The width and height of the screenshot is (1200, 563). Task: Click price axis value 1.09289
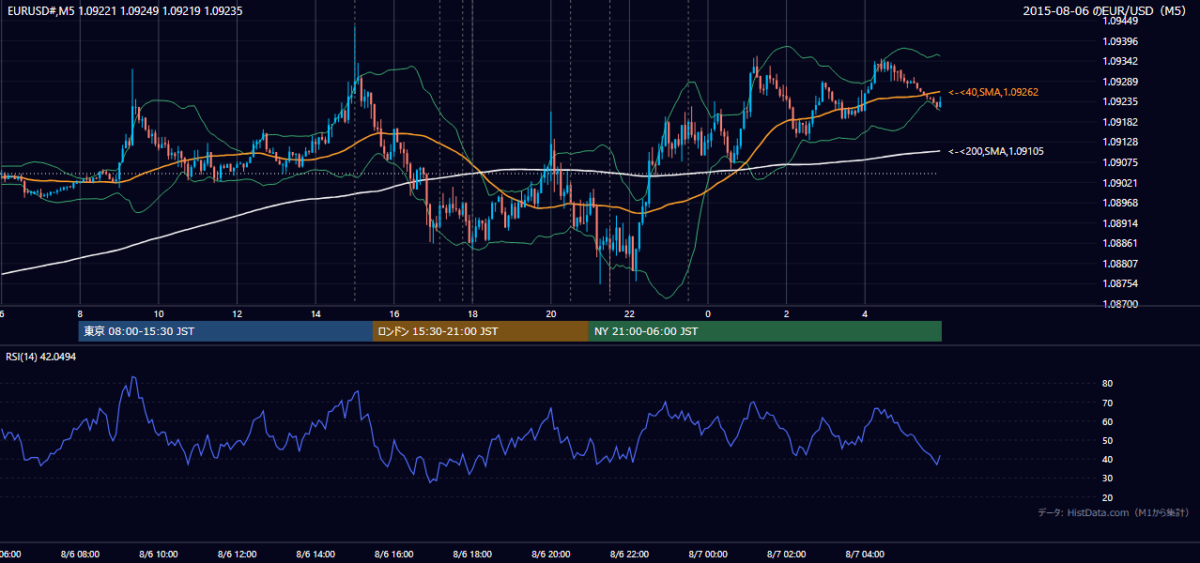click(x=1120, y=82)
